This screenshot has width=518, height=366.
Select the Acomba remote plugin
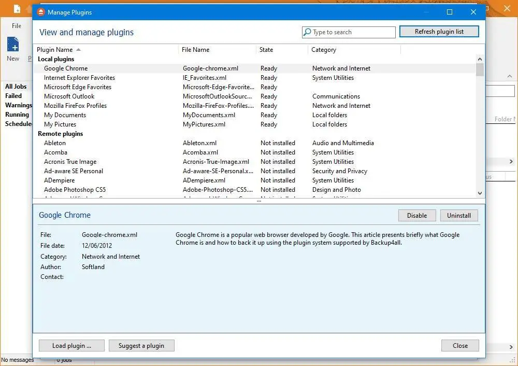255,152
